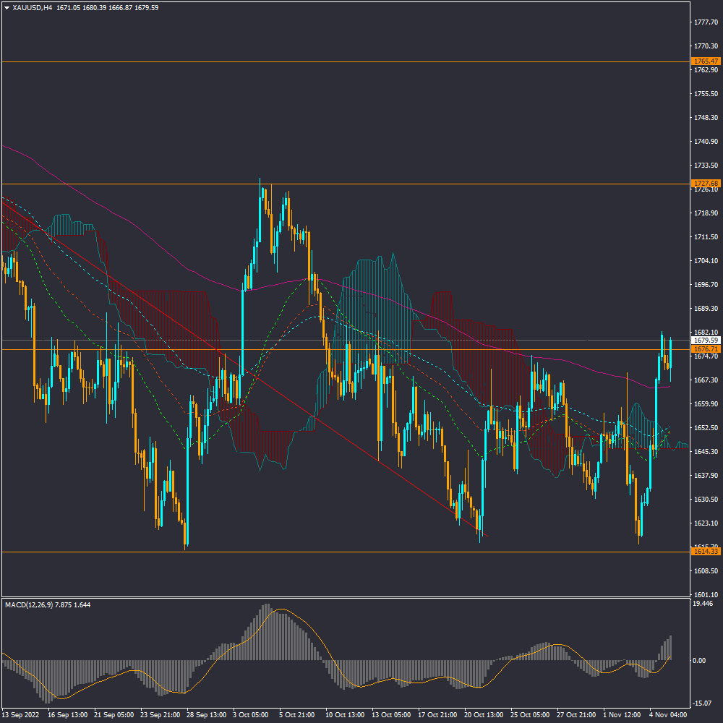The image size is (723, 723).
Task: Select the 1765.47 price level label
Action: click(x=705, y=61)
